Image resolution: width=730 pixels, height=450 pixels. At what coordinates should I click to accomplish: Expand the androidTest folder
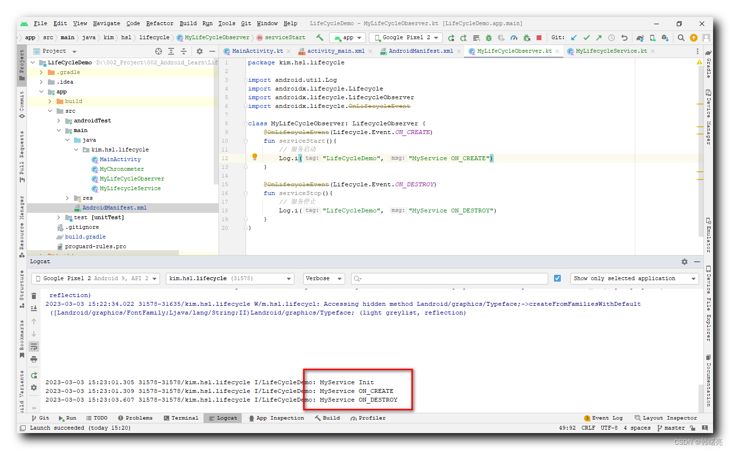click(x=58, y=121)
